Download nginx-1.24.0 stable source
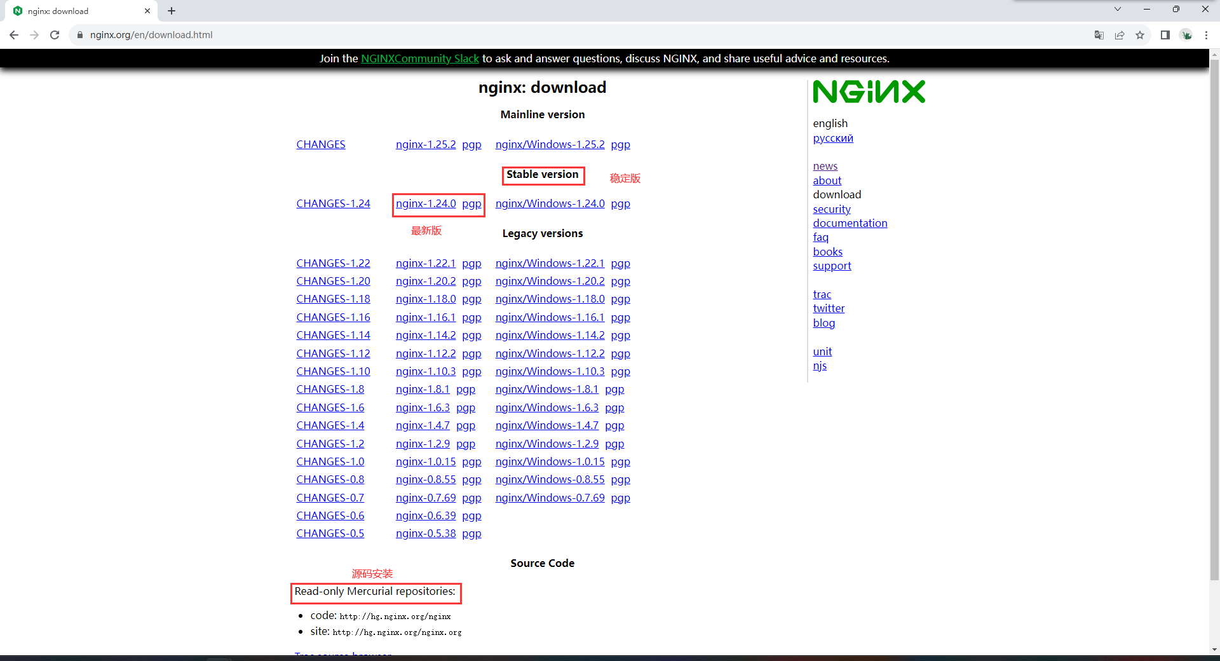Image resolution: width=1220 pixels, height=661 pixels. [426, 203]
